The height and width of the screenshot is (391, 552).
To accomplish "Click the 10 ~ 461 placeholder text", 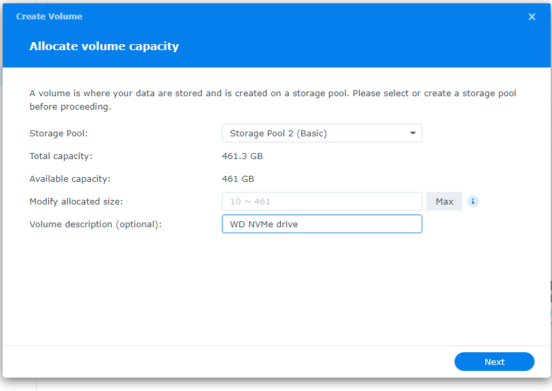I will click(x=250, y=201).
